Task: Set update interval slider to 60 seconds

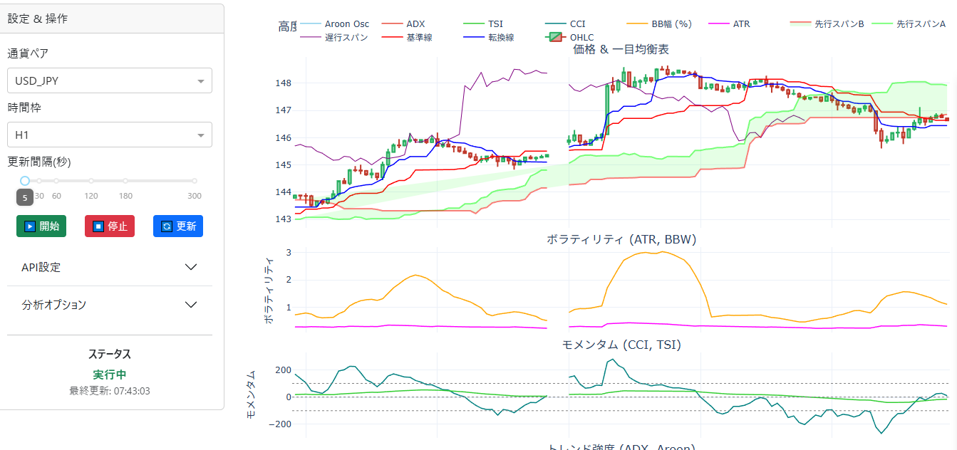Action: [x=56, y=181]
